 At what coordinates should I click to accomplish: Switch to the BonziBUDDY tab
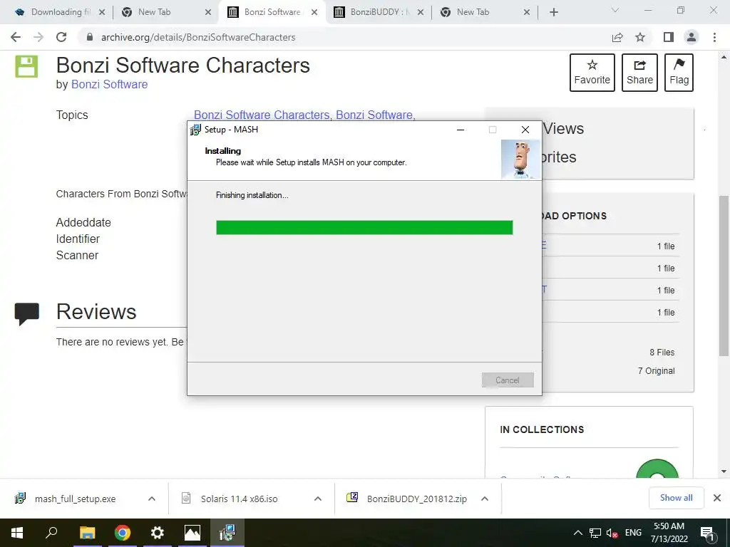376,12
